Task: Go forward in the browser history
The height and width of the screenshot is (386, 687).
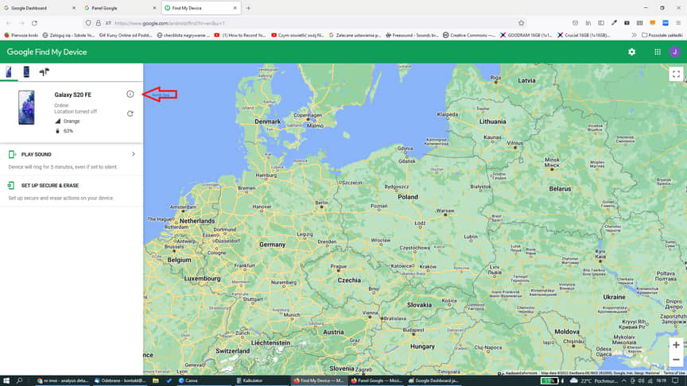Action: [x=21, y=23]
